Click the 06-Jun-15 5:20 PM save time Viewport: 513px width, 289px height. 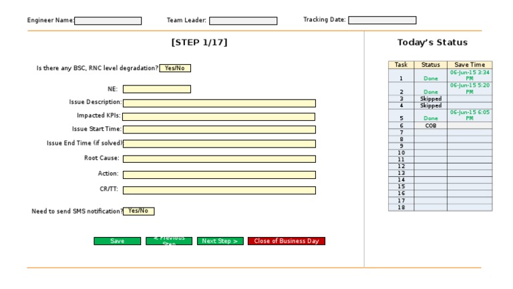(470, 89)
